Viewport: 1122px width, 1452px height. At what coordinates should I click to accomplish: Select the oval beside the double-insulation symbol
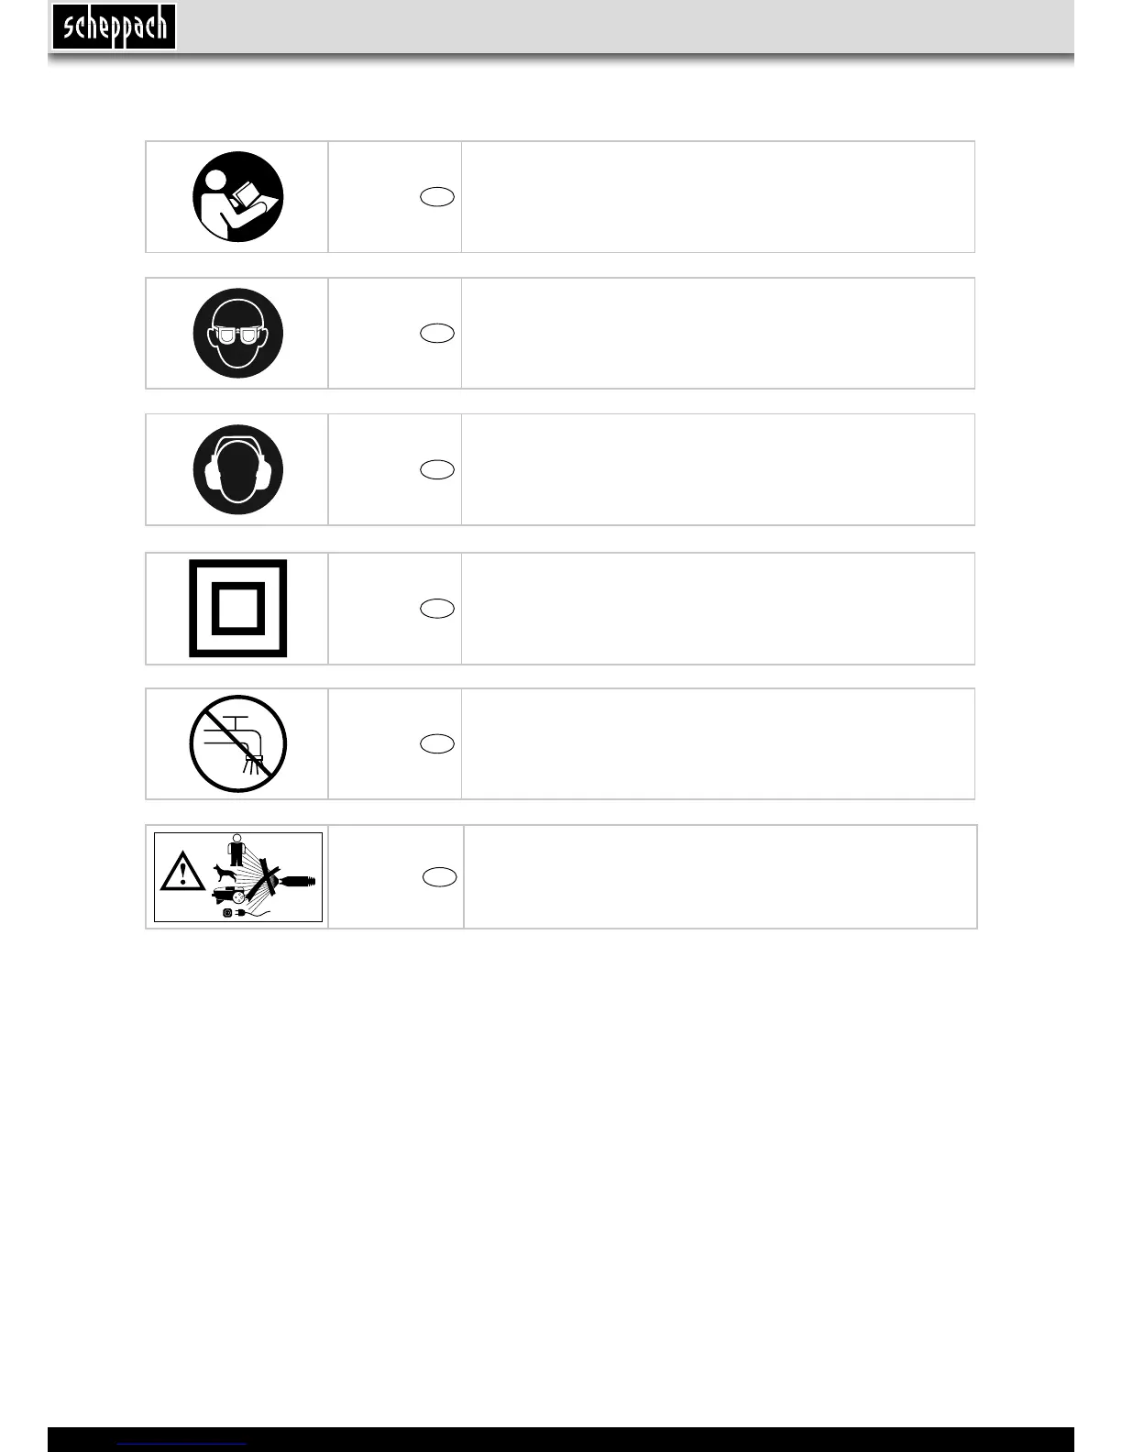click(x=437, y=609)
